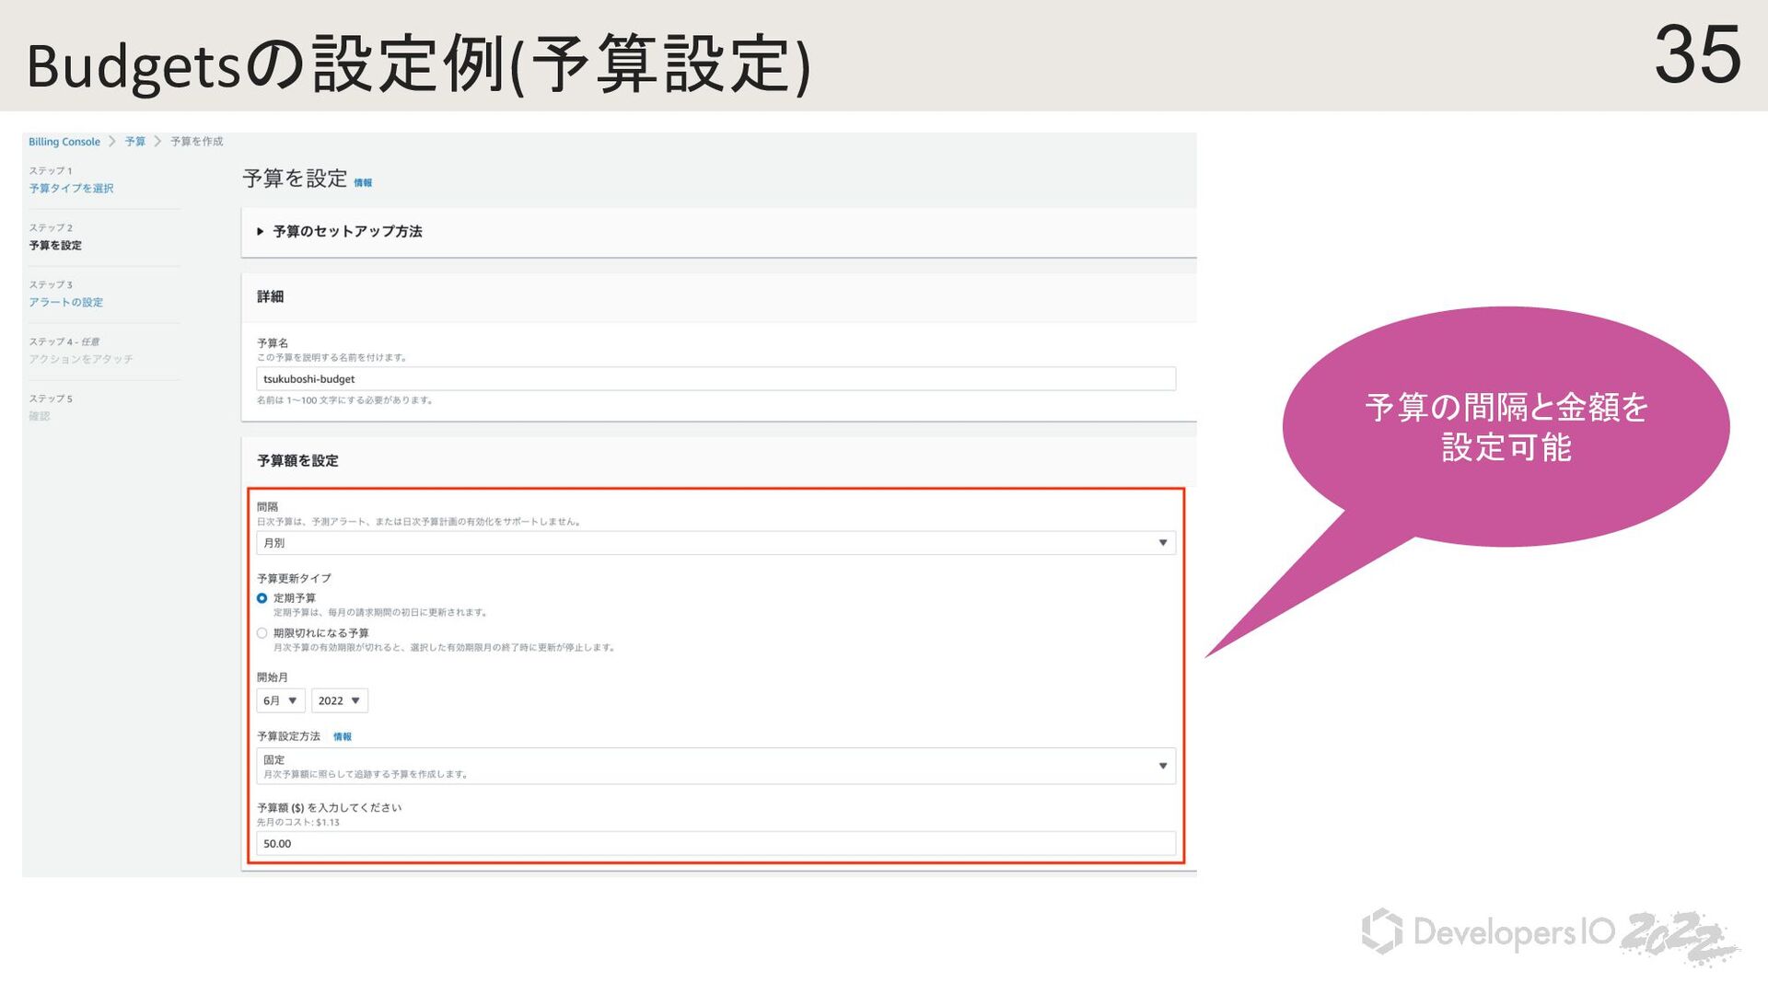Image resolution: width=1768 pixels, height=994 pixels.
Task: Open step 1 予算タイプを選択
Action: tap(71, 189)
